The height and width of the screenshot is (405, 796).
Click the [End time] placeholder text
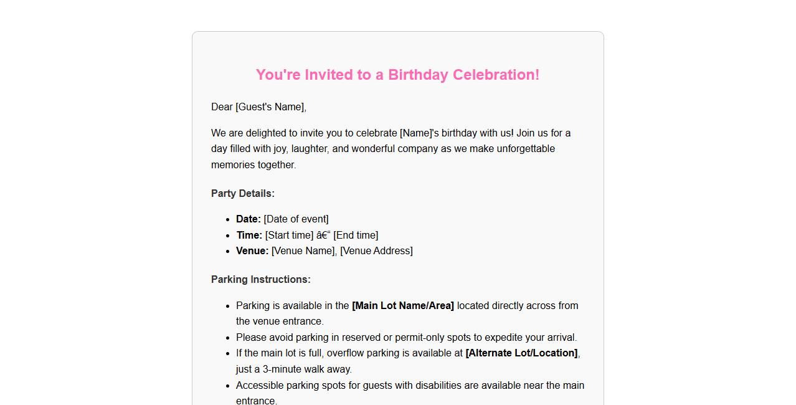click(356, 236)
